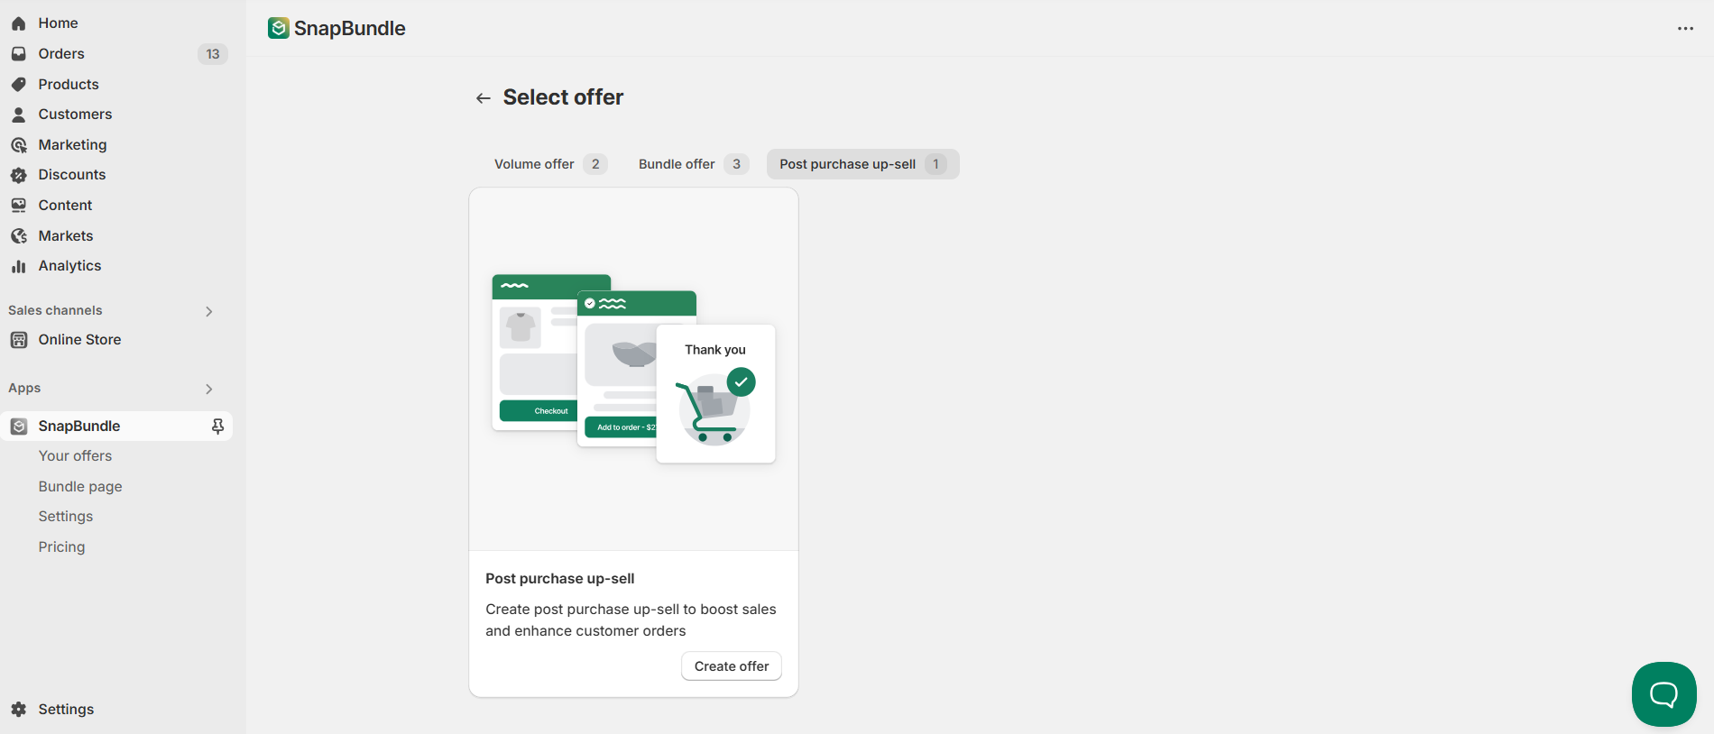The width and height of the screenshot is (1714, 734).
Task: Unpin SnapBundle using the pin icon
Action: 217,426
